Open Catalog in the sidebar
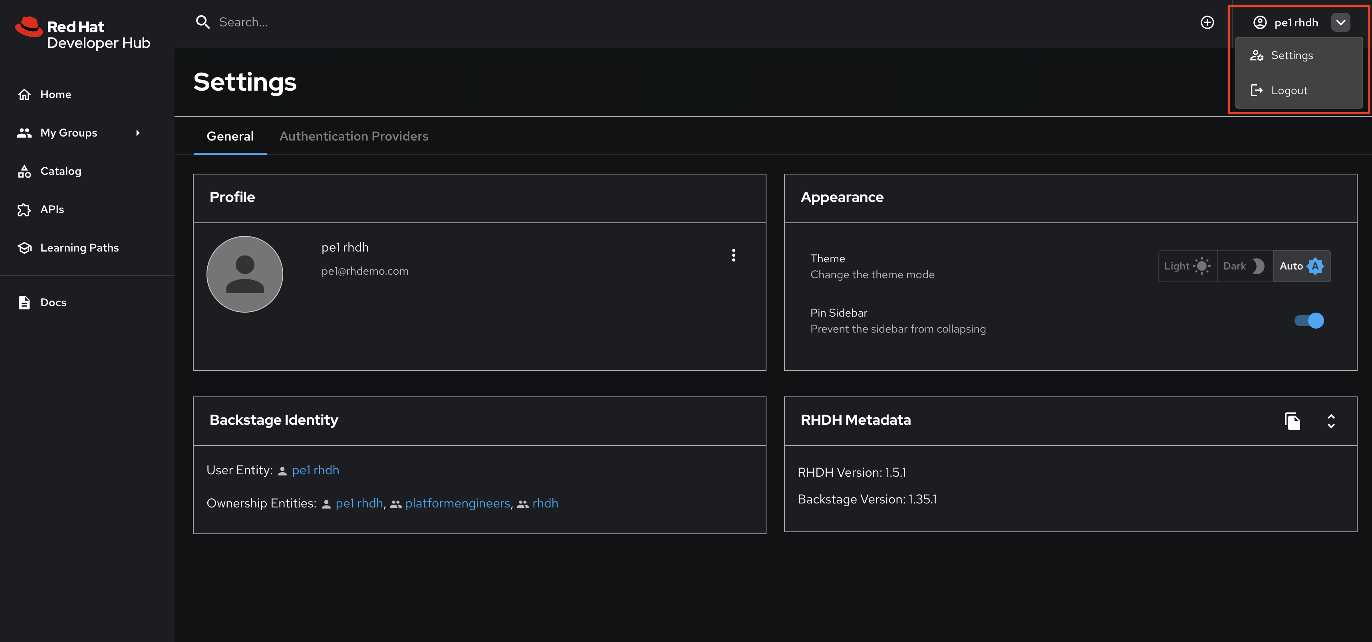 87,171
